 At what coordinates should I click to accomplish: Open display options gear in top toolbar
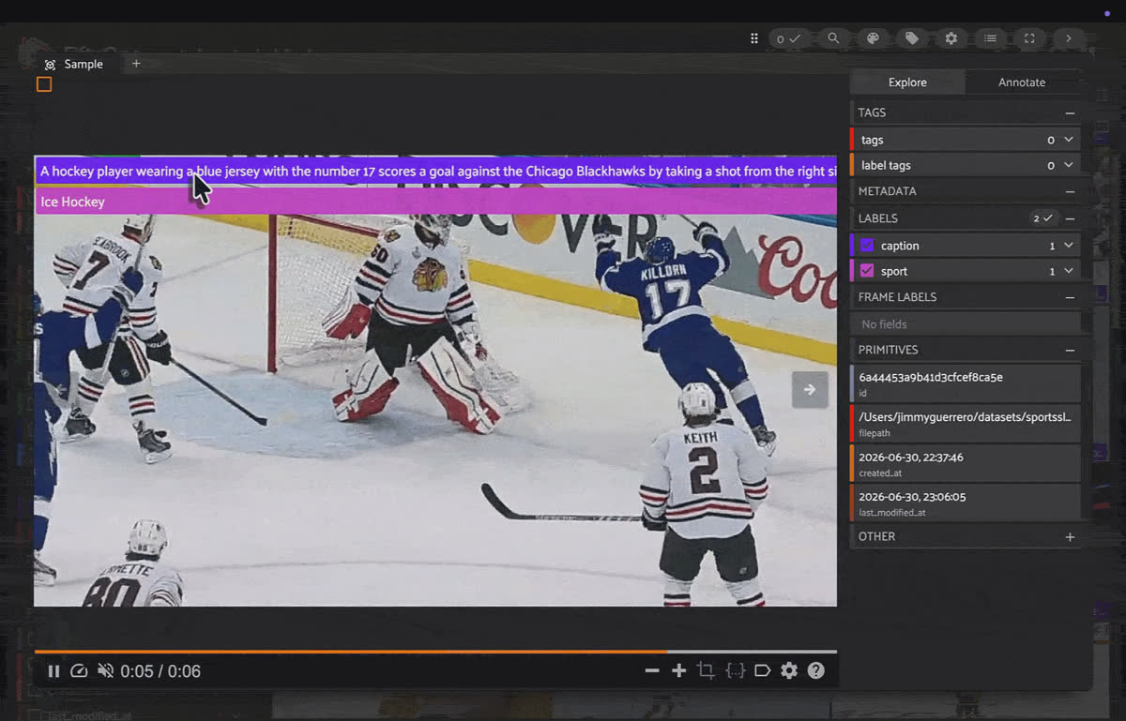coord(951,38)
